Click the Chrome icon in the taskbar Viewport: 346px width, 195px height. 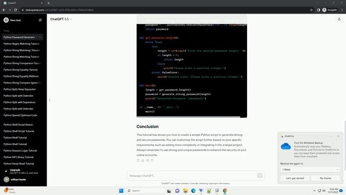(225, 191)
